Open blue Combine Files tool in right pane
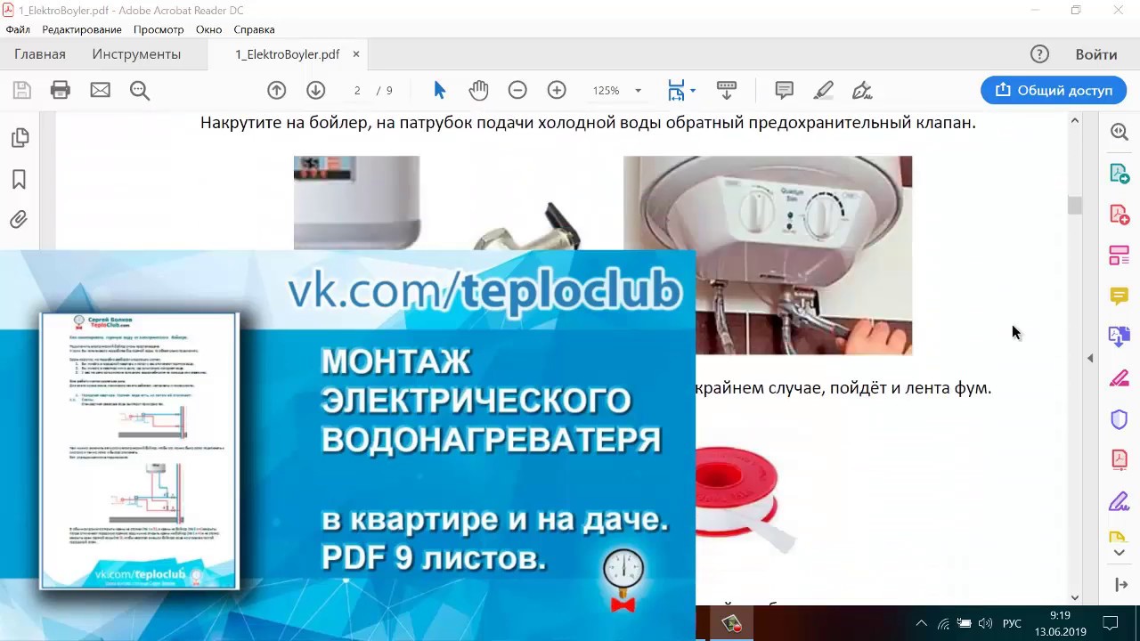 1120,337
